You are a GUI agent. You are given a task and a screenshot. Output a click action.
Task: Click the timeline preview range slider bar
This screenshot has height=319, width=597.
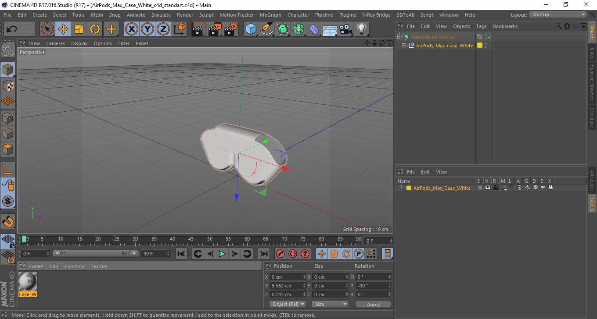click(x=96, y=254)
